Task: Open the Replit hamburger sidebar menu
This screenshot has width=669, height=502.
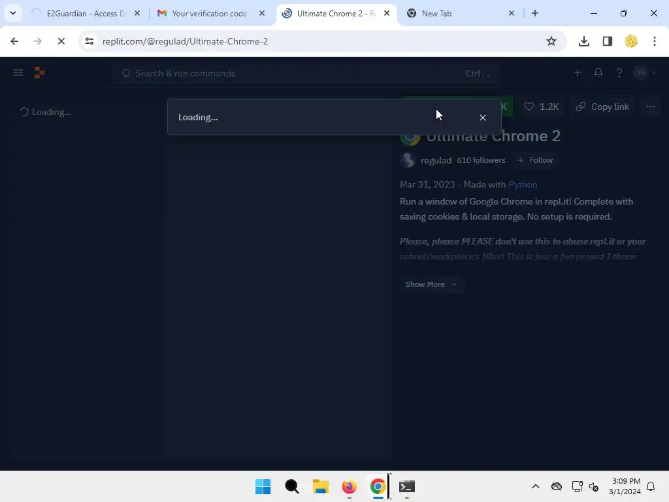Action: click(x=18, y=73)
